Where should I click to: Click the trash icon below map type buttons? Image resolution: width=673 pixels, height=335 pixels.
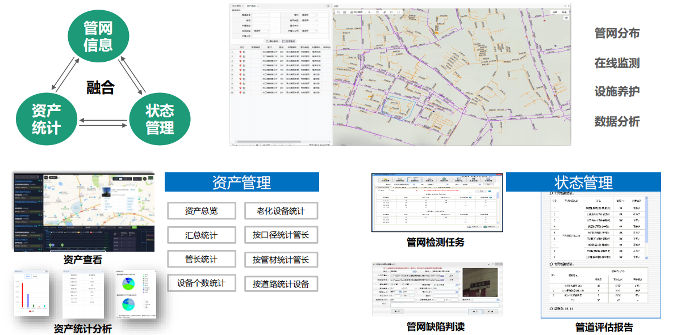click(566, 18)
